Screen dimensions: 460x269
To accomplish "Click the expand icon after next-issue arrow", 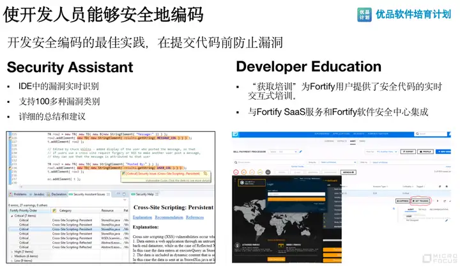I will click(445, 201).
